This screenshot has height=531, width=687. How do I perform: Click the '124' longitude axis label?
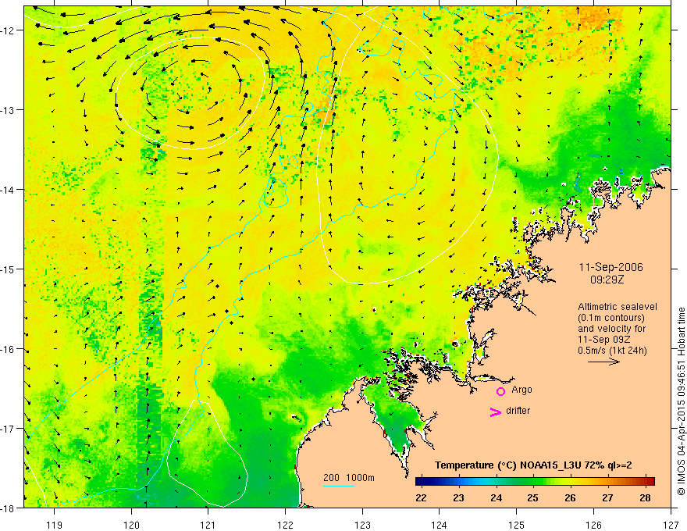coord(440,525)
